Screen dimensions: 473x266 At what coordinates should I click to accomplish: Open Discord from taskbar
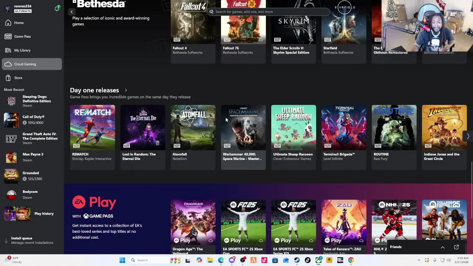click(232, 260)
